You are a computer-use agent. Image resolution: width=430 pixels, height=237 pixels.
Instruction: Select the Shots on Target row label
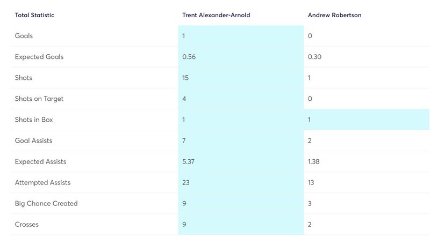click(39, 99)
